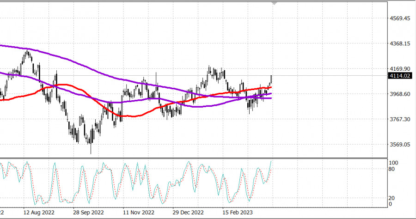Image resolution: width=416 pixels, height=219 pixels.
Task: Click the 4169.90 price axis label
Action: tap(401, 69)
